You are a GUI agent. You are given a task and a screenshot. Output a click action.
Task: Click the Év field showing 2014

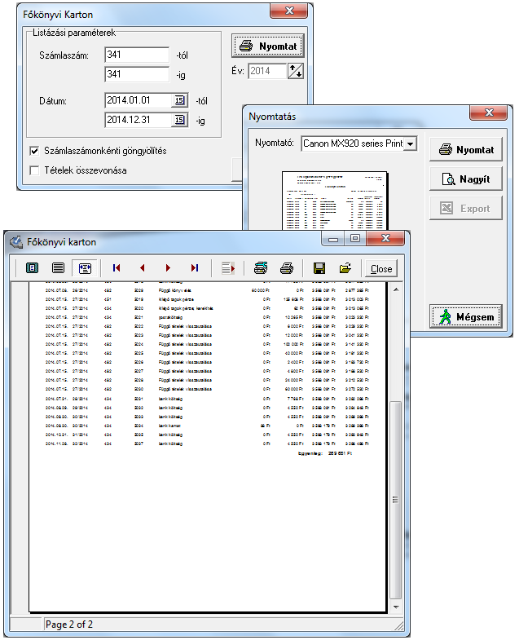268,71
